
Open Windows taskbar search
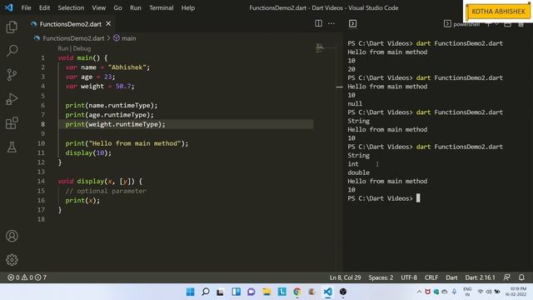pyautogui.click(x=206, y=292)
